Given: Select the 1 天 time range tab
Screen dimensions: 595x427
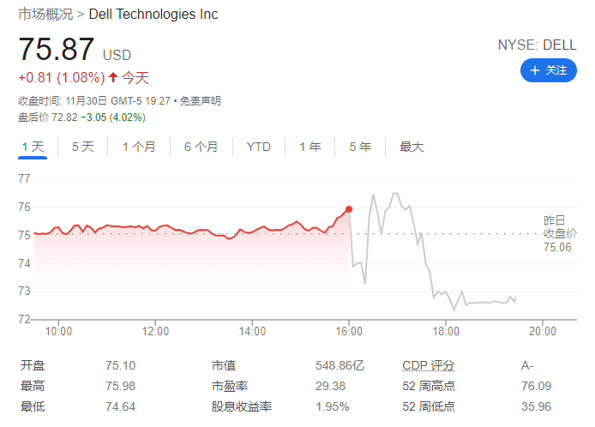Looking at the screenshot, I should [x=33, y=147].
